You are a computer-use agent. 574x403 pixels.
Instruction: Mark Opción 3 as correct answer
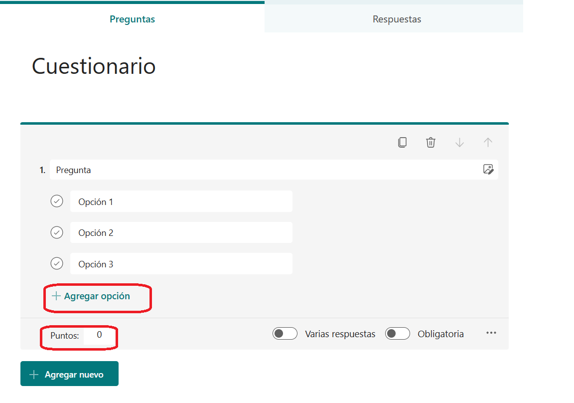point(57,263)
